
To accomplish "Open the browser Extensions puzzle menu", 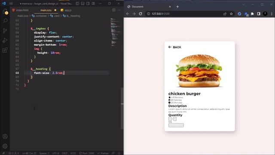I will 252,14.
